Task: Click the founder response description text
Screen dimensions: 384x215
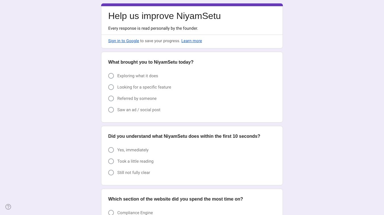Action: pyautogui.click(x=153, y=28)
